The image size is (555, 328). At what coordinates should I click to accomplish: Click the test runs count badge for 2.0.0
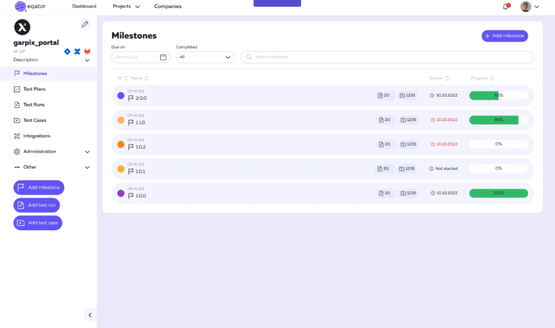pos(384,95)
